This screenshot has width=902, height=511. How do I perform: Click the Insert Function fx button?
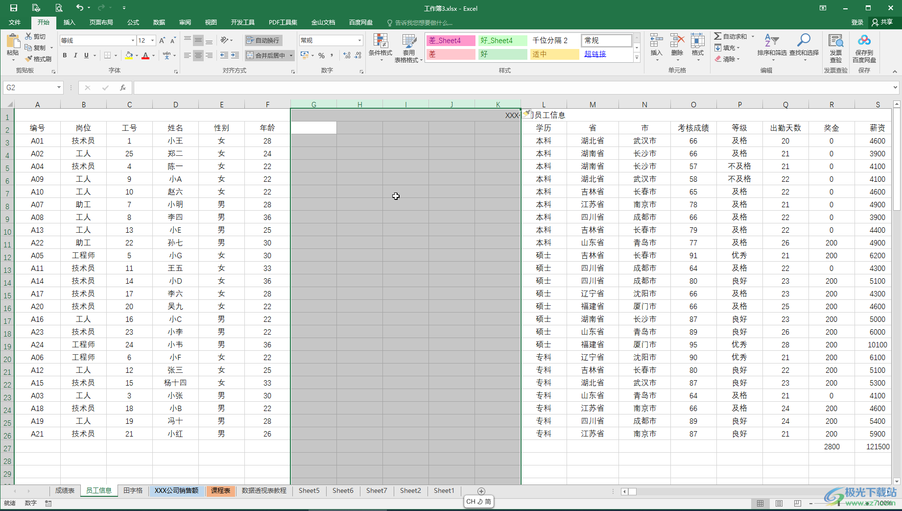[x=123, y=87]
